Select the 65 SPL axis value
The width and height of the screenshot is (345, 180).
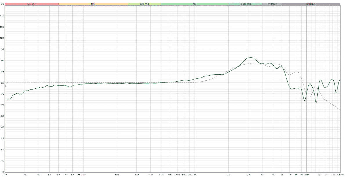tap(3, 116)
